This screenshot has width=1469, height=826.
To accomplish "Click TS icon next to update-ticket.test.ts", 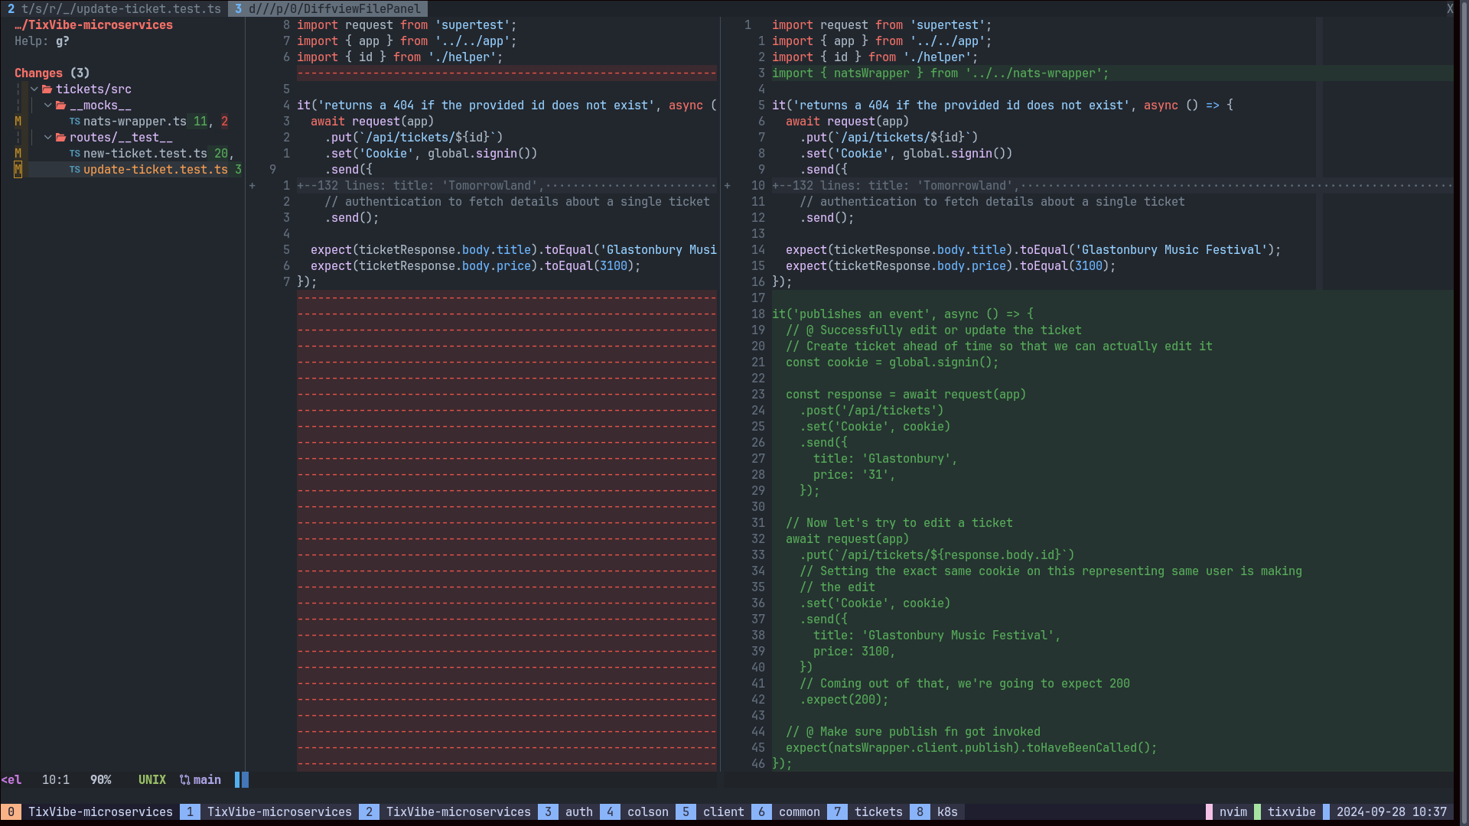I will pyautogui.click(x=75, y=170).
